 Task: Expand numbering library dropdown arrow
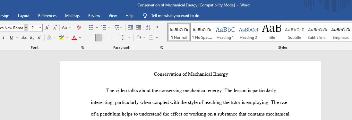coord(109,28)
